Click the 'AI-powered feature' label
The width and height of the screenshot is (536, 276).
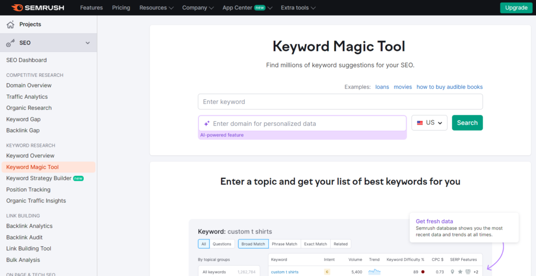(222, 135)
